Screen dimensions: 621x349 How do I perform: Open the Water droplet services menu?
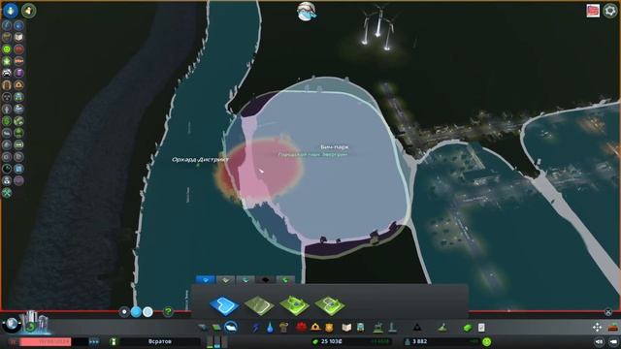tap(270, 328)
